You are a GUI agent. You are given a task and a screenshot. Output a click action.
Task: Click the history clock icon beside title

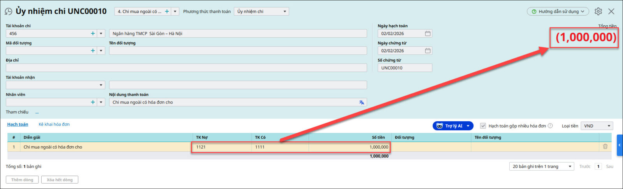click(8, 12)
